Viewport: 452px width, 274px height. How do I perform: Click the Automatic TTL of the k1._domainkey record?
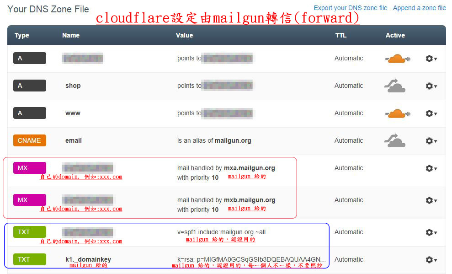point(349,259)
